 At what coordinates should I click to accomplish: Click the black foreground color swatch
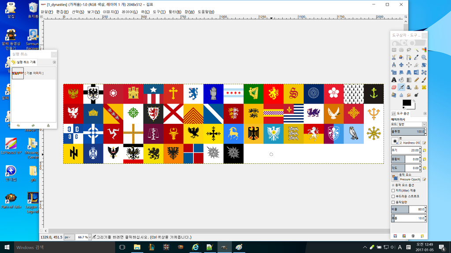point(407,103)
